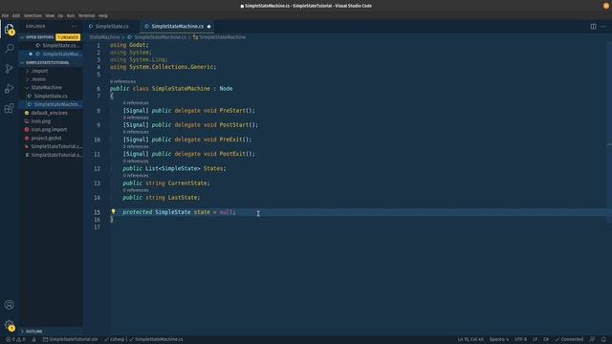
Task: Click StateMachine in the breadcrumb
Action: [x=104, y=37]
